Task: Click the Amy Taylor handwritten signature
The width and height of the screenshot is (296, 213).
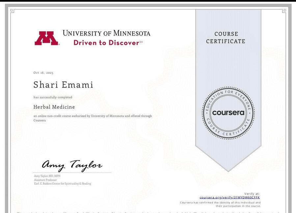Action: tap(72, 165)
